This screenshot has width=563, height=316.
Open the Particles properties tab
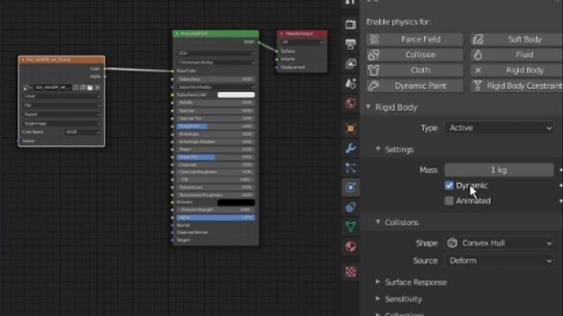(x=350, y=168)
